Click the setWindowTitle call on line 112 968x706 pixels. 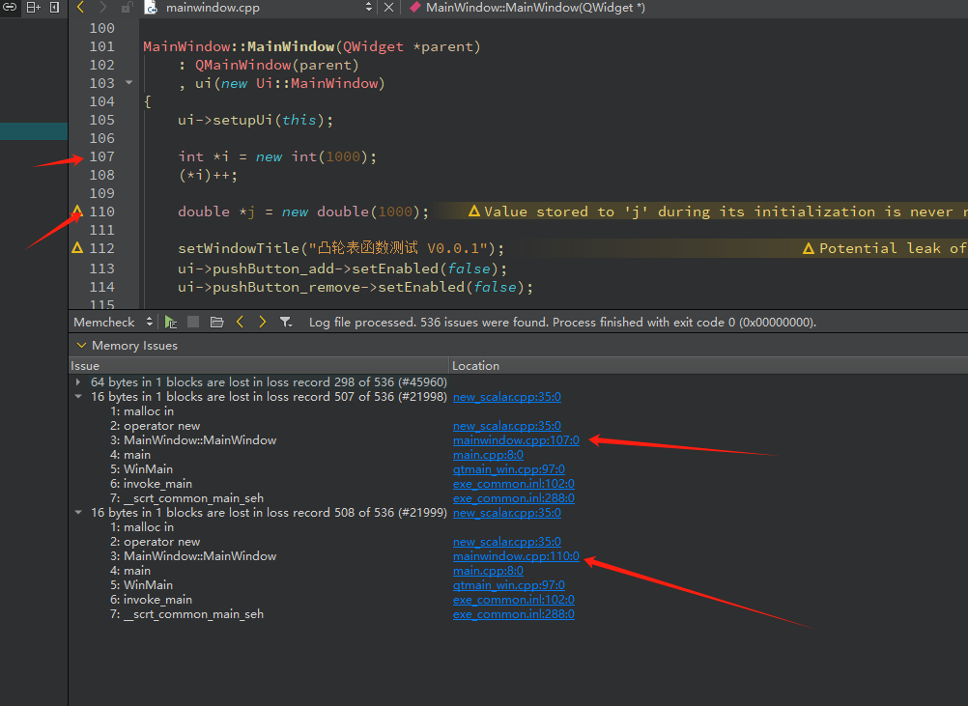click(x=341, y=248)
